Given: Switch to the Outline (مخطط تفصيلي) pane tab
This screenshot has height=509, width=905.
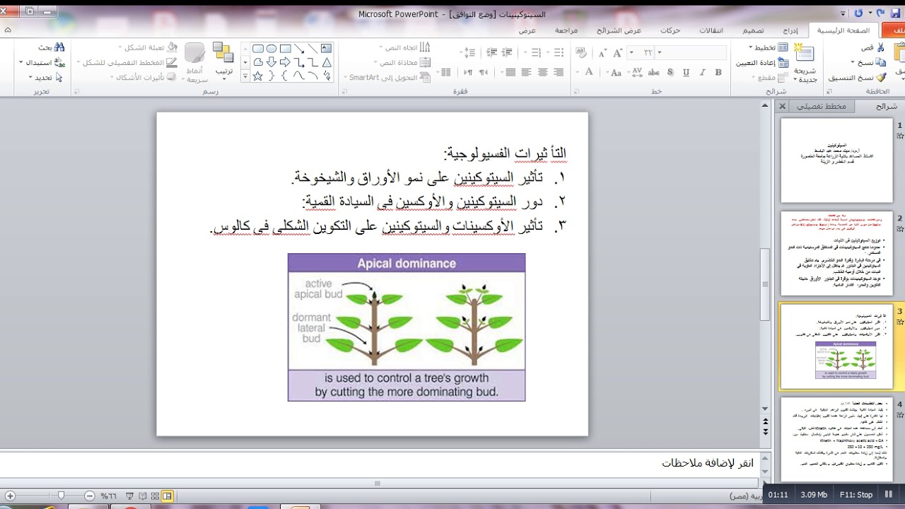Looking at the screenshot, I should click(x=822, y=106).
